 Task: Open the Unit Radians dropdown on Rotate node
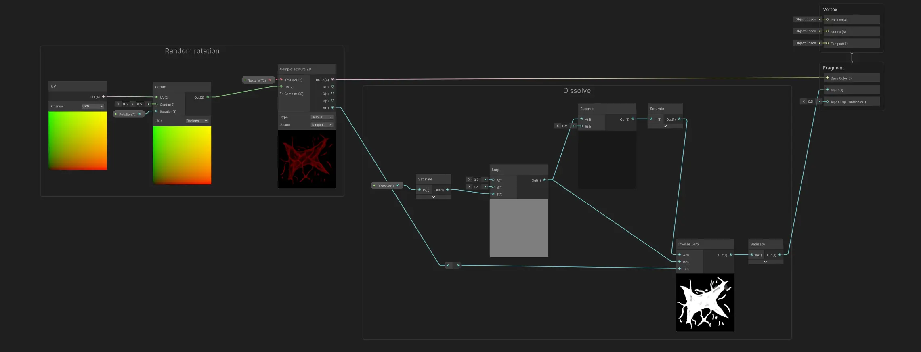[x=197, y=121]
